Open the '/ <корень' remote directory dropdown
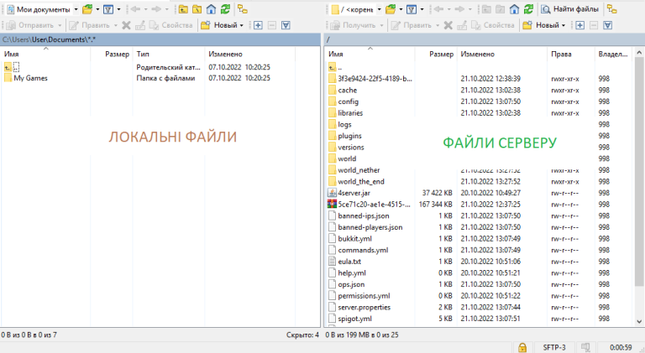645x353 pixels. click(x=378, y=9)
